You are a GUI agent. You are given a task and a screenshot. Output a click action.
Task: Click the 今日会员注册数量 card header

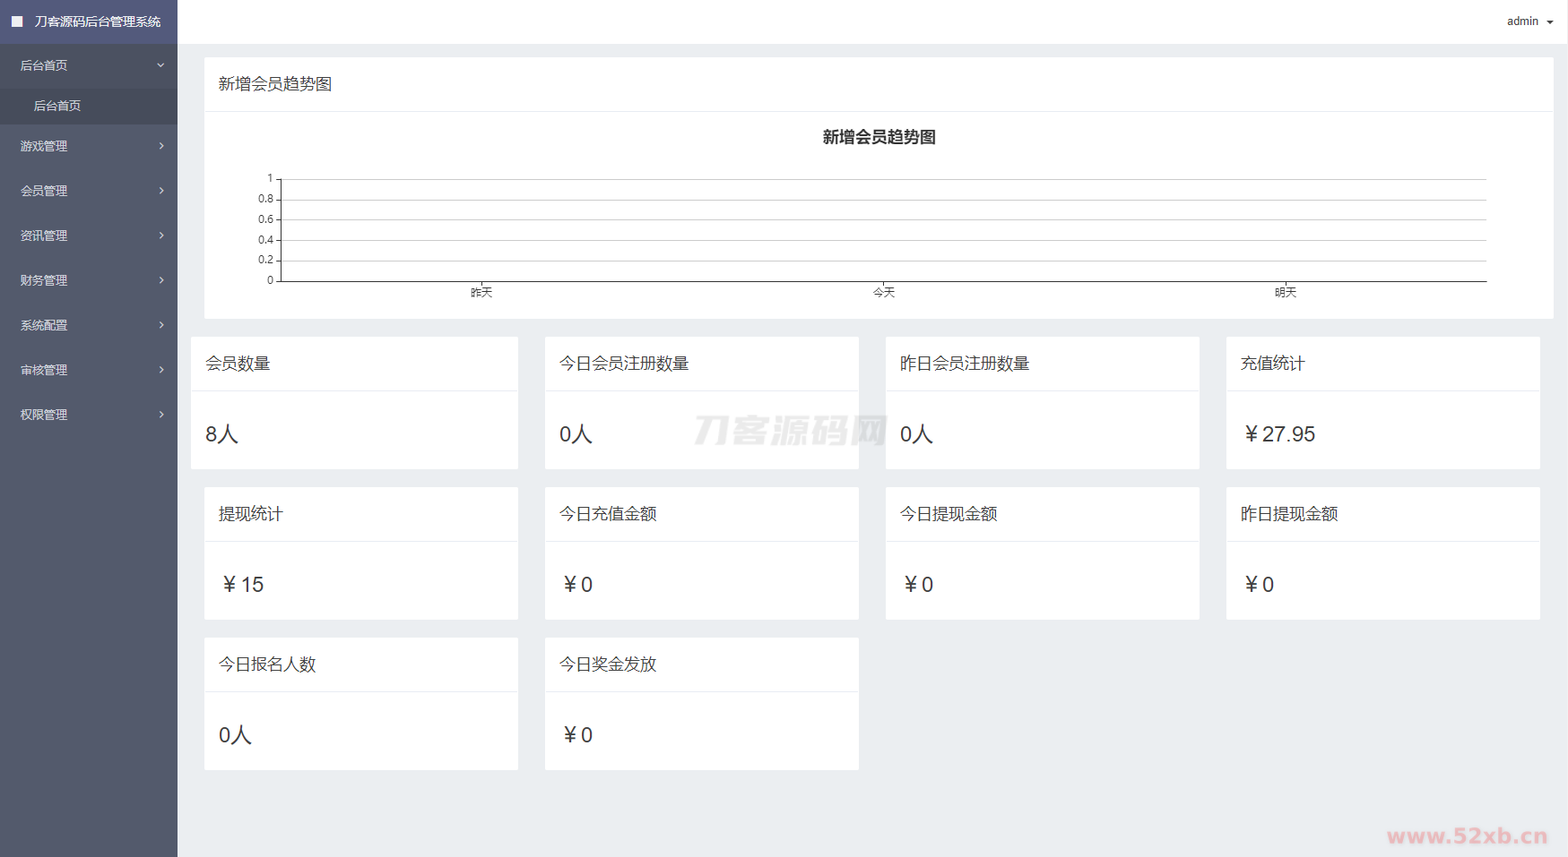click(x=624, y=364)
